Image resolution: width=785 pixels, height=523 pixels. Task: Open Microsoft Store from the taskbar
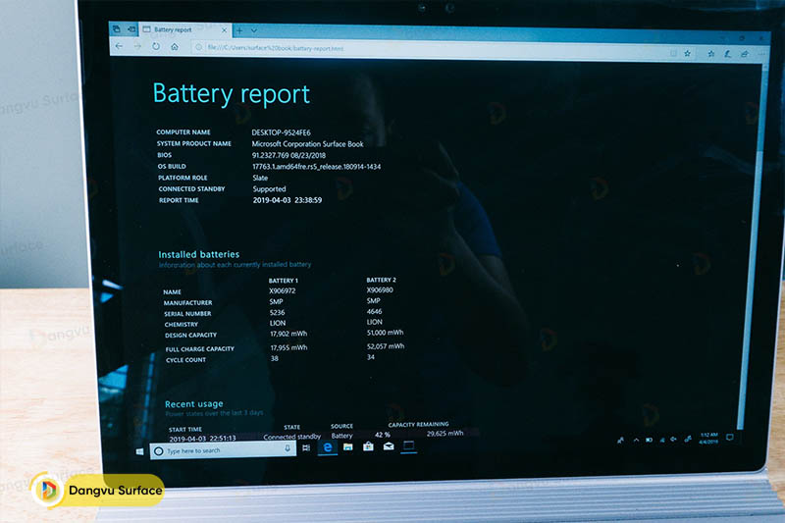[368, 446]
